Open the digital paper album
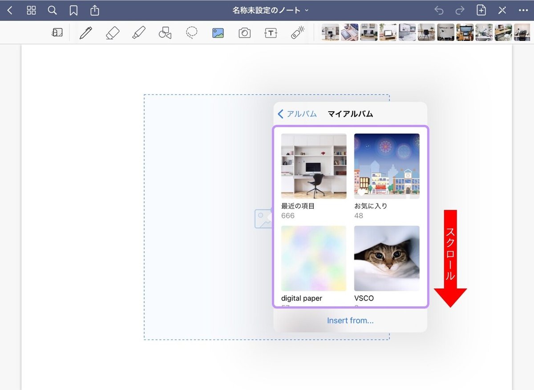The height and width of the screenshot is (390, 534). [x=314, y=258]
